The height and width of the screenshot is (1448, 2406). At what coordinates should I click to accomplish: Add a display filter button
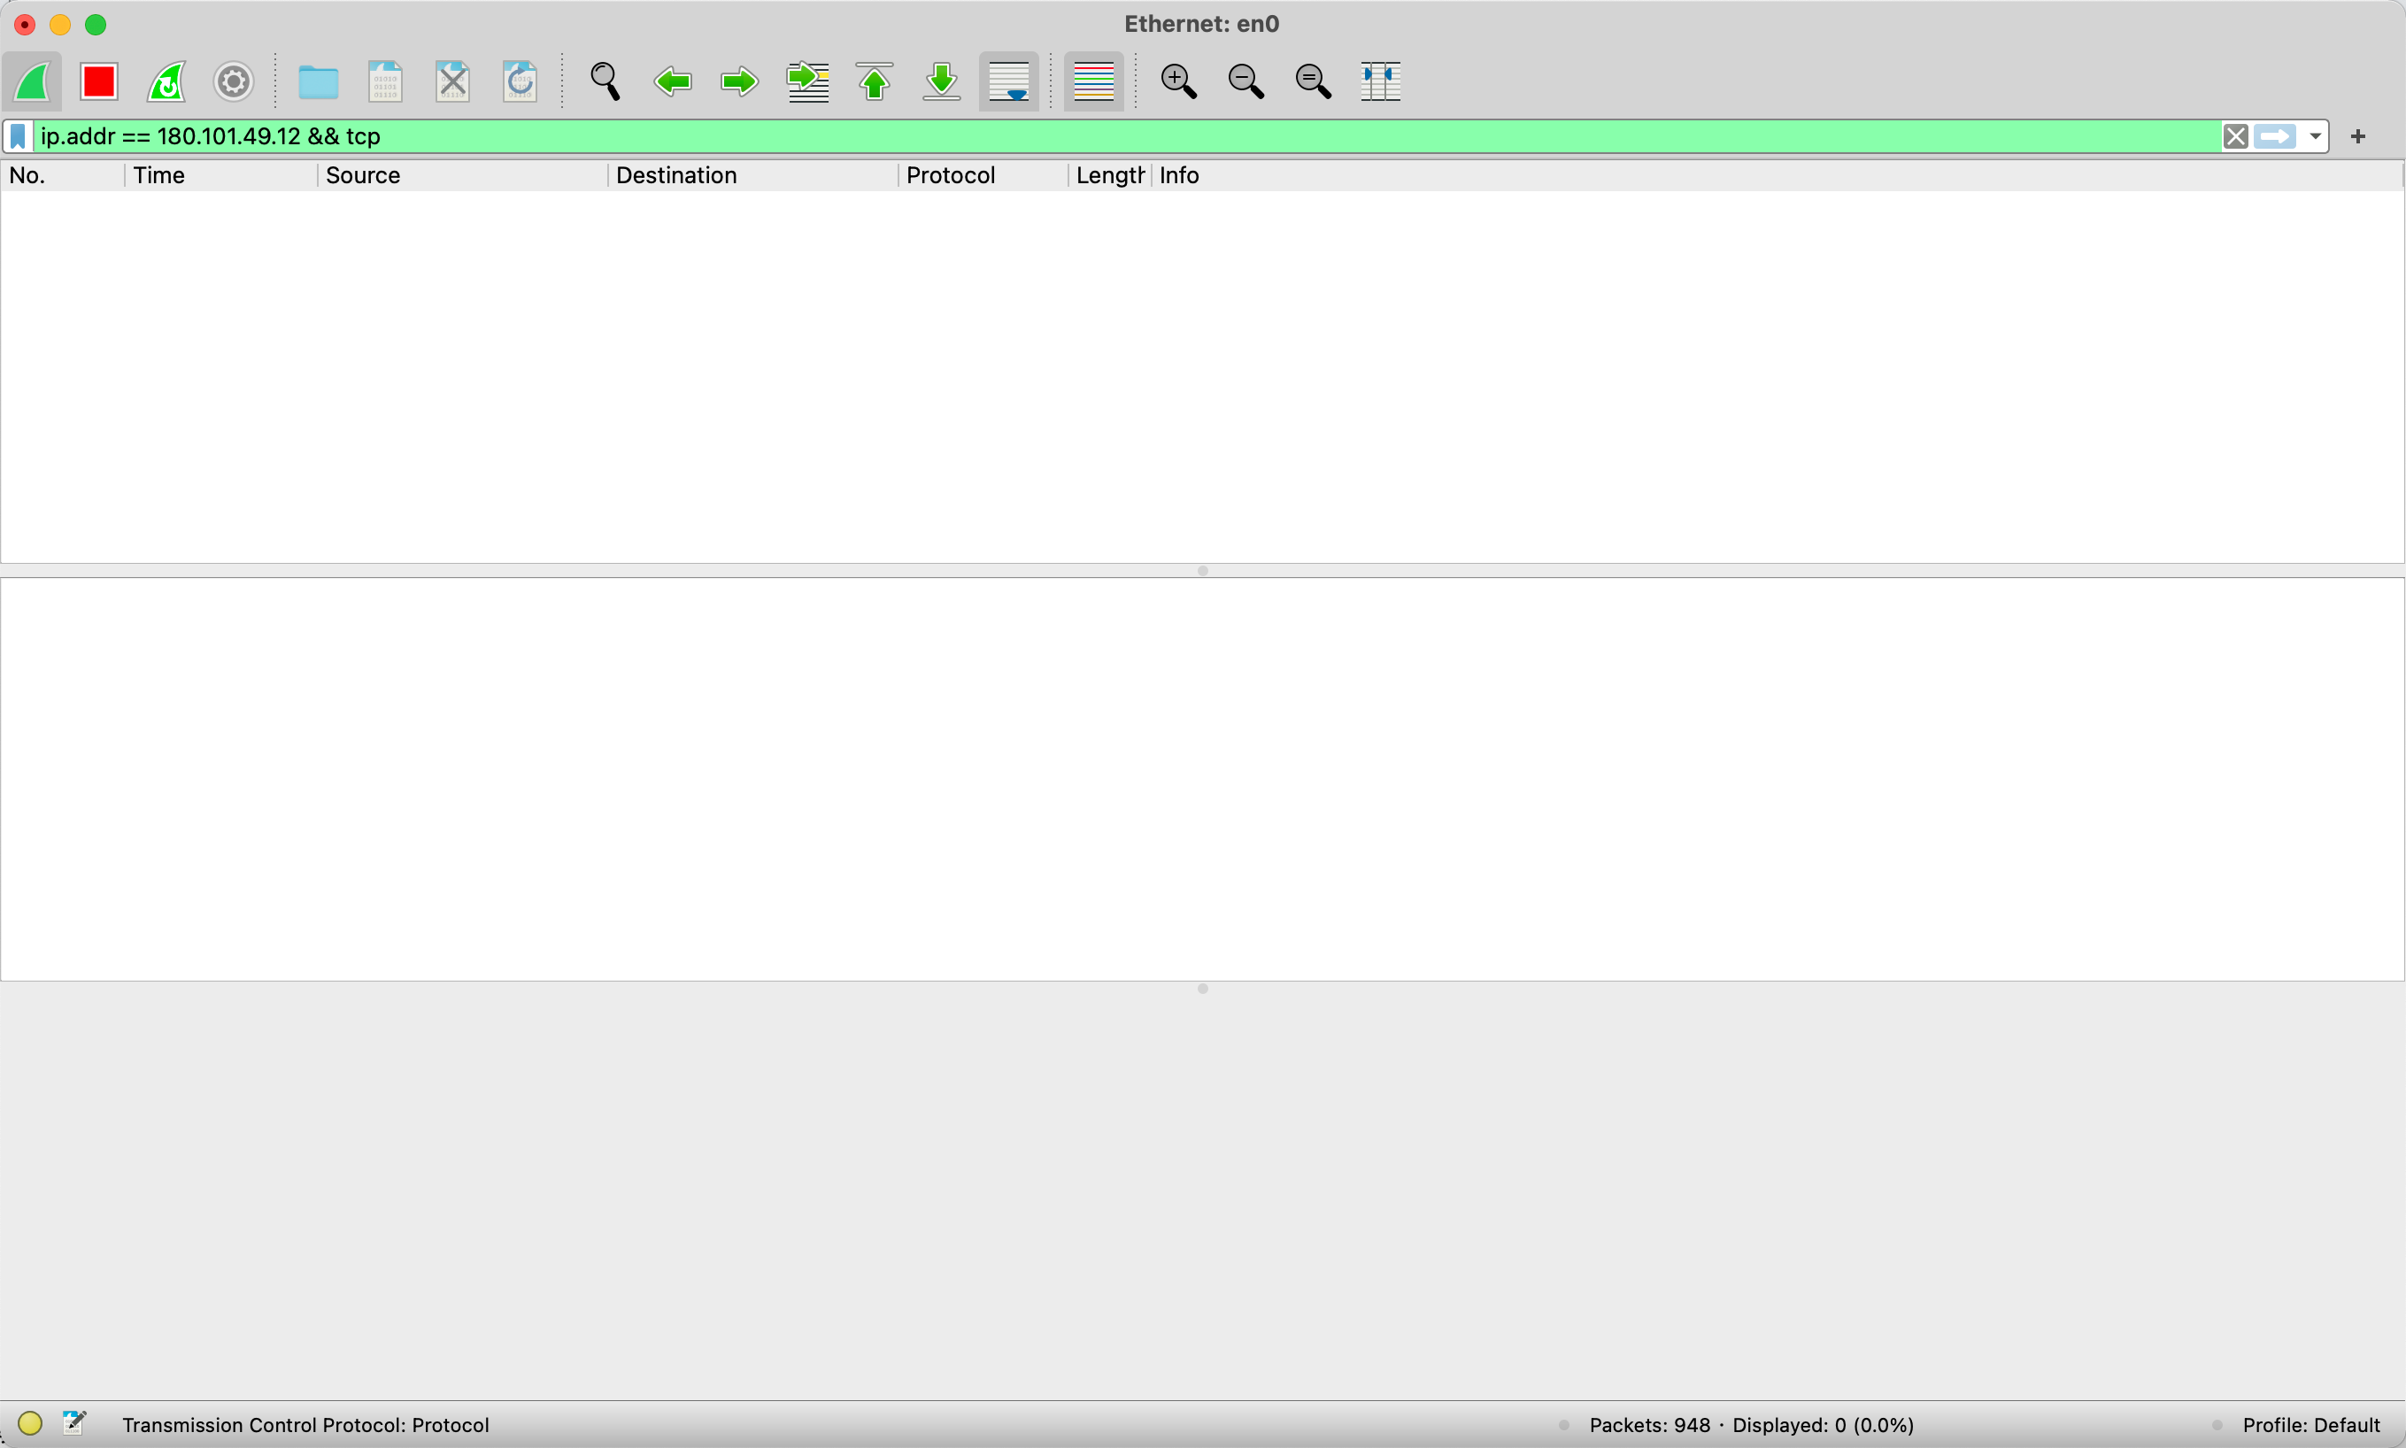(2358, 136)
